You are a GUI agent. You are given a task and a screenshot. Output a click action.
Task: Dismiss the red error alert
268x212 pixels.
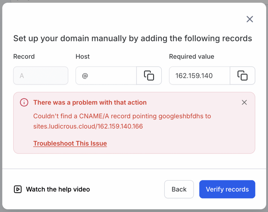point(244,102)
